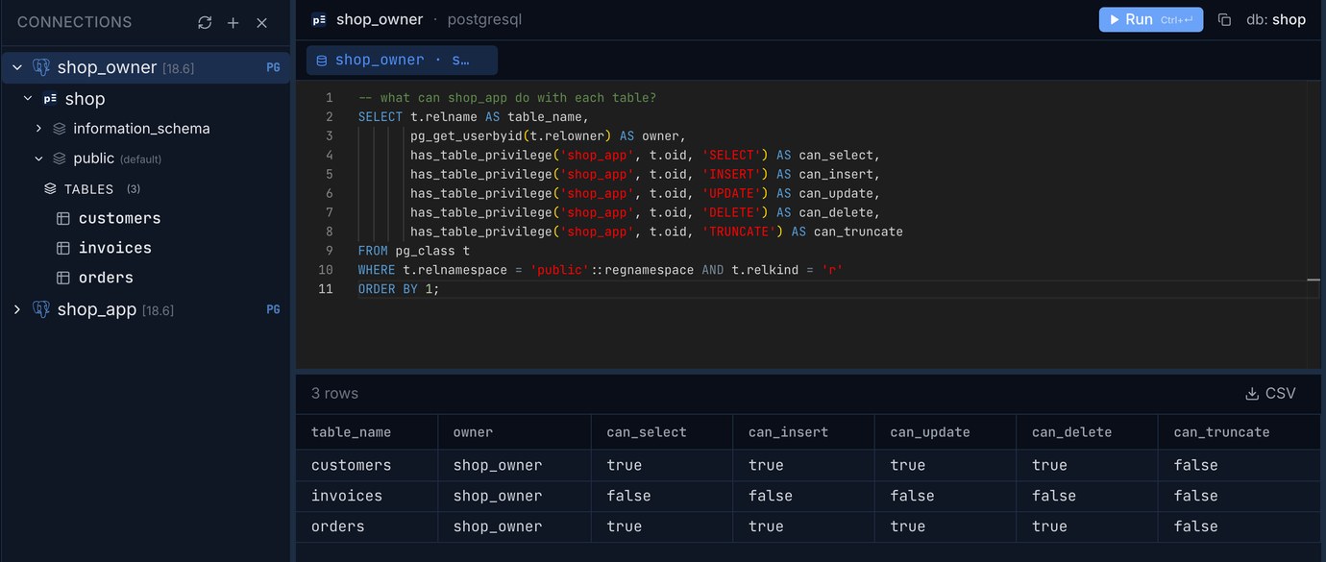The height and width of the screenshot is (562, 1326).
Task: Click the header postgresql connection icon
Action: point(319,19)
